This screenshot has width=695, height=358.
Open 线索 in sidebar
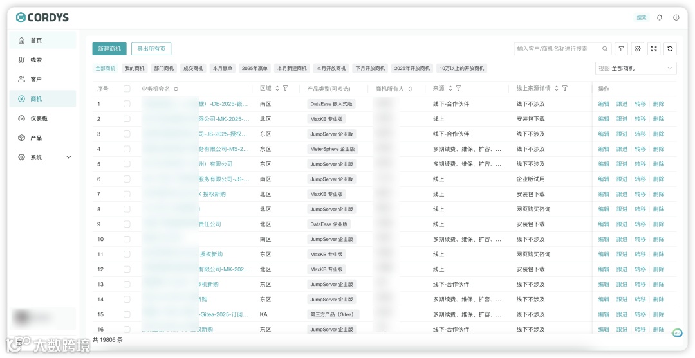pyautogui.click(x=42, y=60)
